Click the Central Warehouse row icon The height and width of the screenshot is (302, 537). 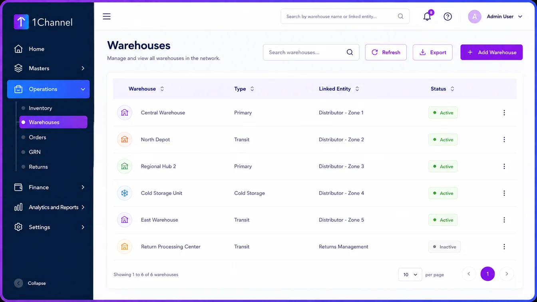click(125, 113)
